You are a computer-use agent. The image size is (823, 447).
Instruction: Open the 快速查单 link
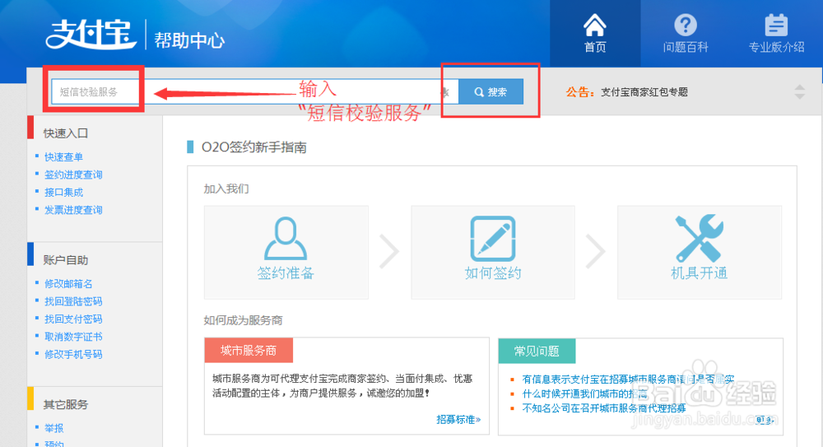[63, 156]
